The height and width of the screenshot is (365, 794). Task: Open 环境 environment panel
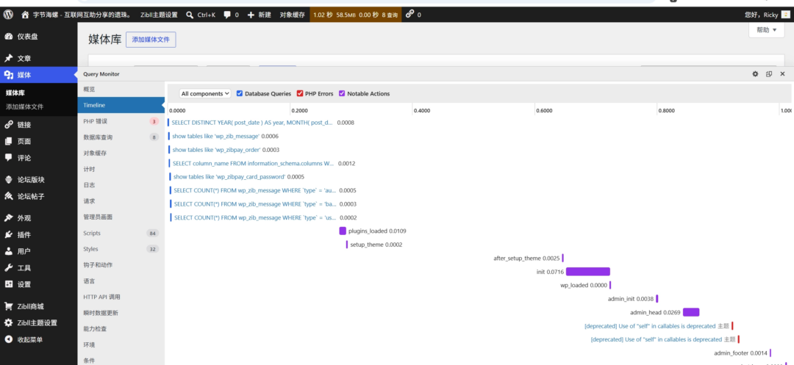click(x=121, y=344)
